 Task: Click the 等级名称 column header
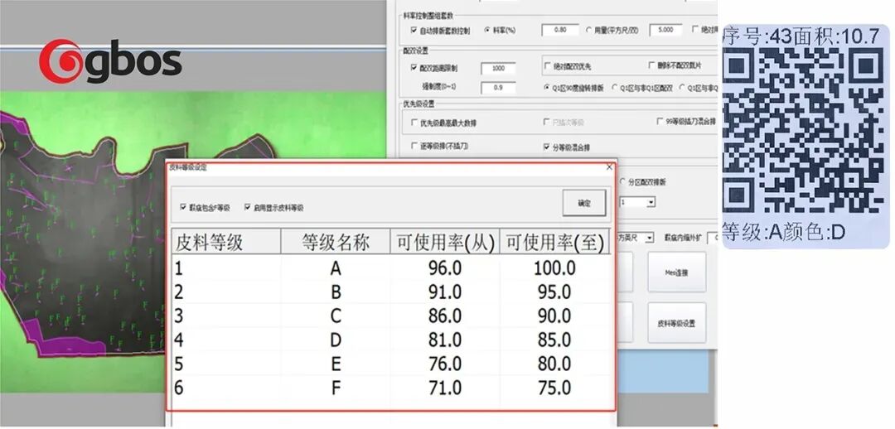335,242
